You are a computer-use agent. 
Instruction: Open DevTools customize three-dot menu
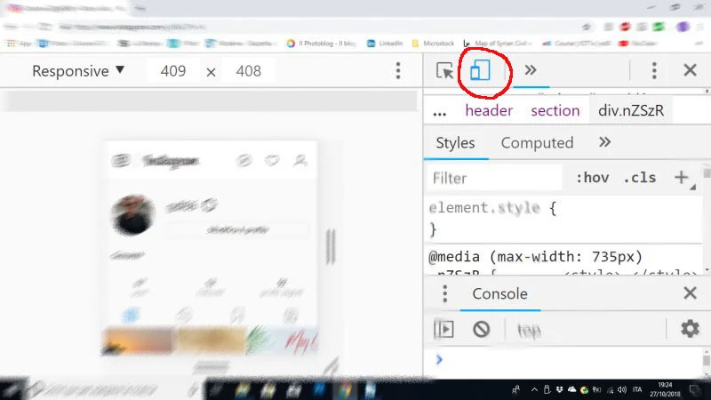(654, 70)
